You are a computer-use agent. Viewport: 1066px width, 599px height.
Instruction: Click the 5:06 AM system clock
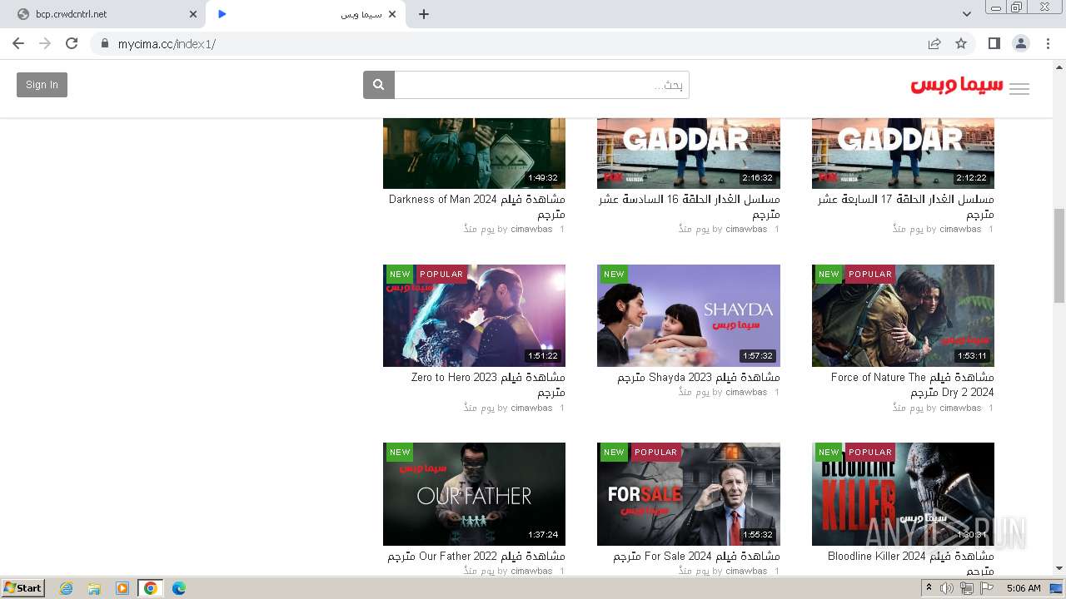point(1024,588)
